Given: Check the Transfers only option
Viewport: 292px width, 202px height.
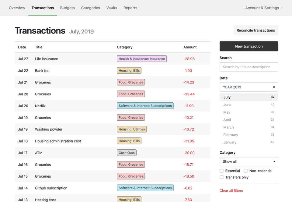Looking at the screenshot, I should pos(221,177).
